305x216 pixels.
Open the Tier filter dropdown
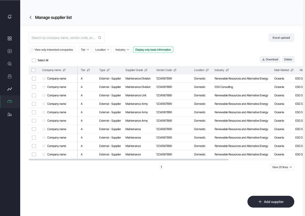(85, 50)
